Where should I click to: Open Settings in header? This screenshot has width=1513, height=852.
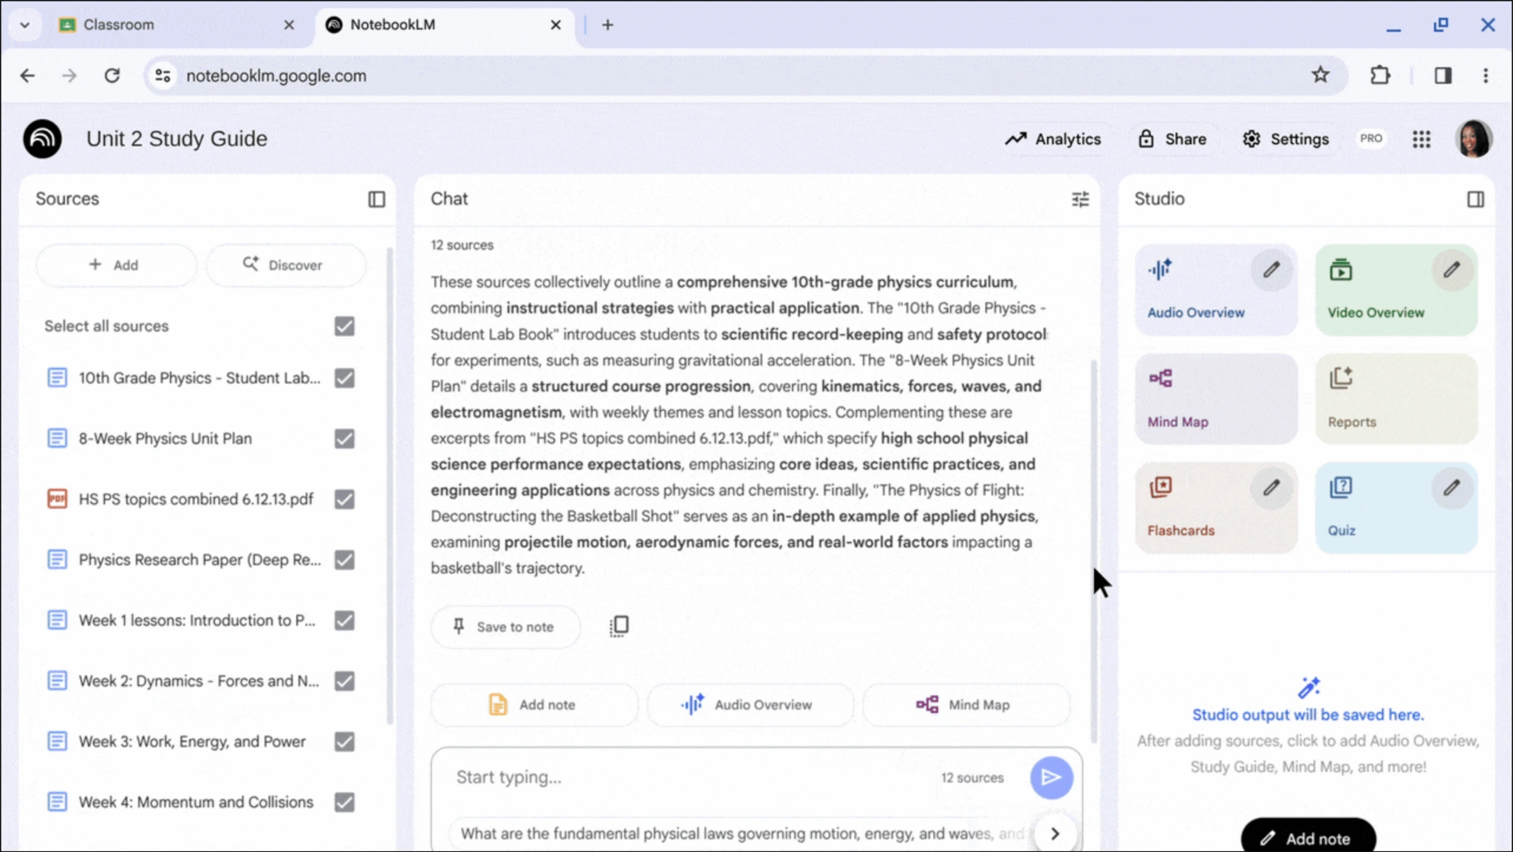1285,139
